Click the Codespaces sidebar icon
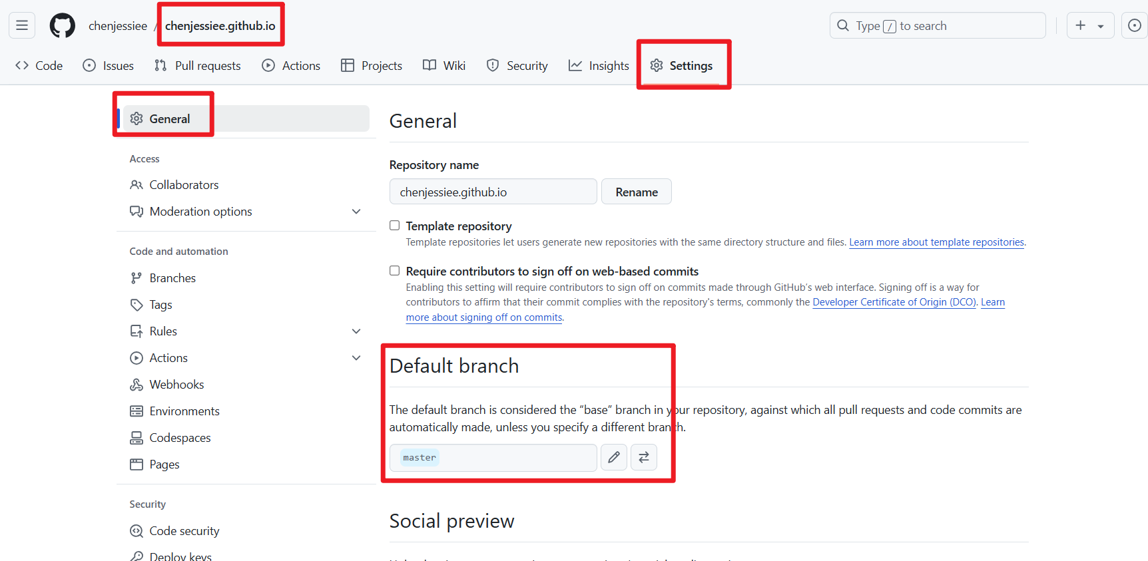The height and width of the screenshot is (561, 1148). tap(137, 438)
